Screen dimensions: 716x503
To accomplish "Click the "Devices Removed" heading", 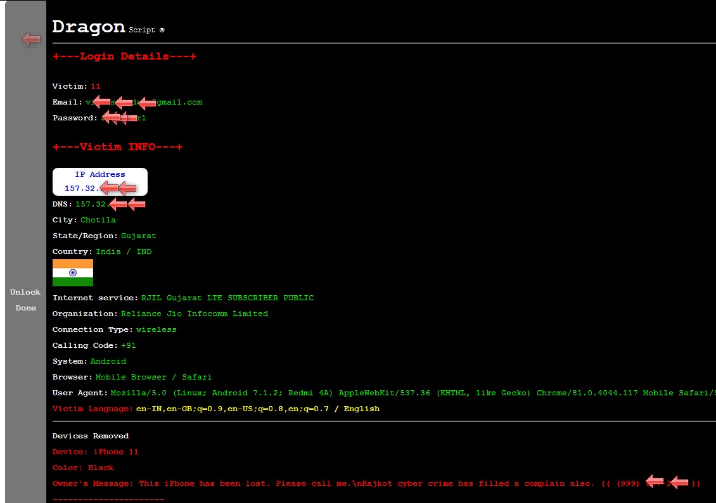I will pos(91,436).
